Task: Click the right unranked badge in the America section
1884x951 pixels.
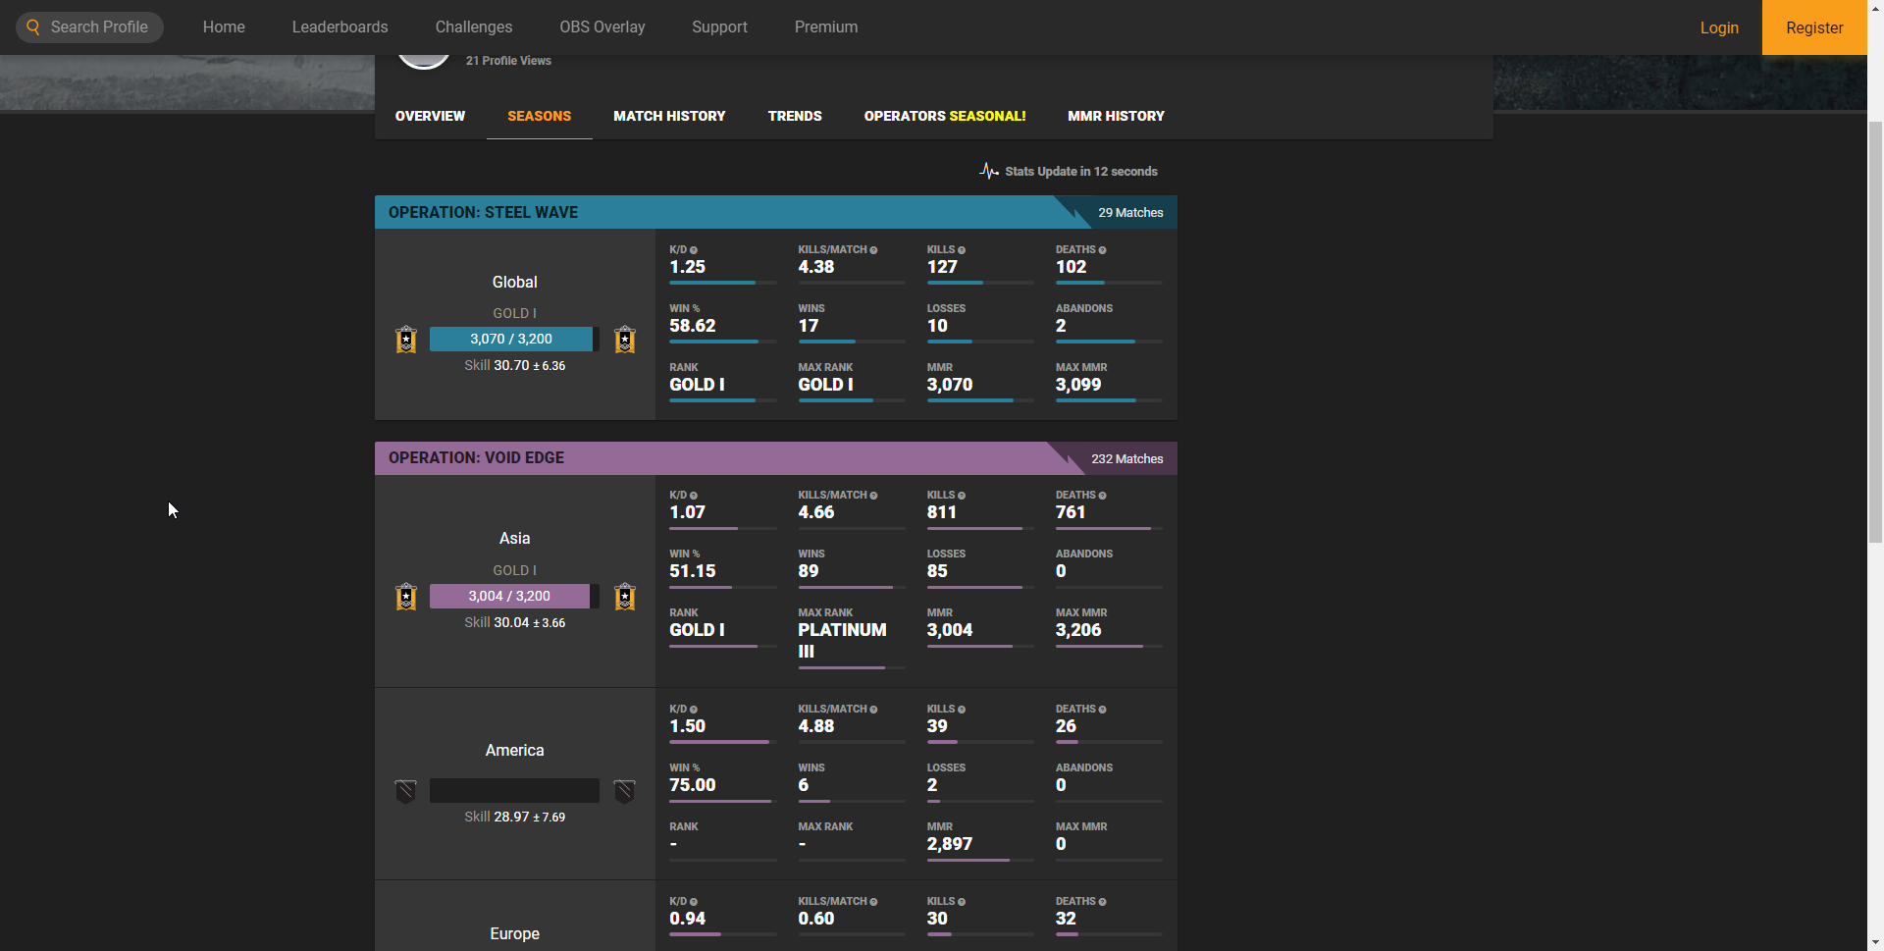Action: point(624,791)
